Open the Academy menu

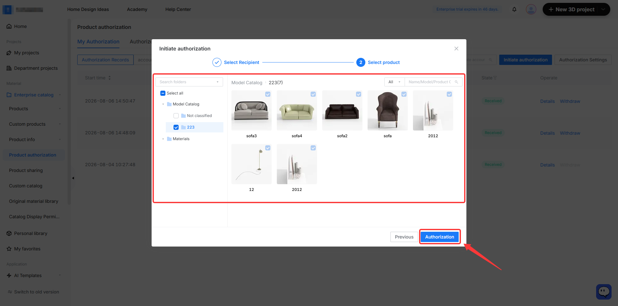pos(137,9)
